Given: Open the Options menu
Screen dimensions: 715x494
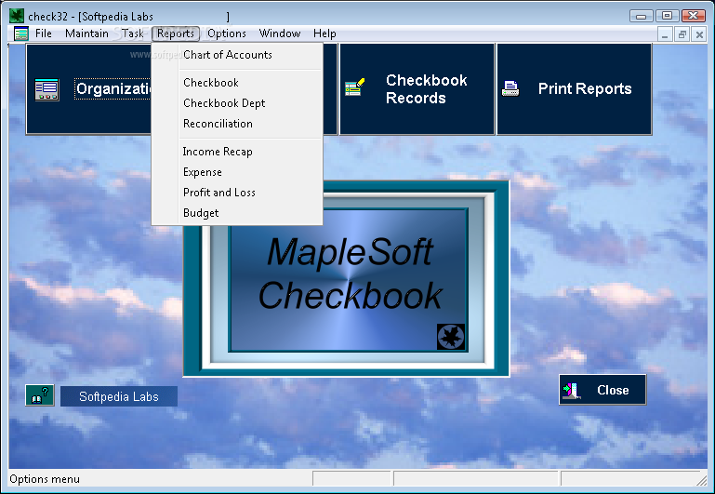Looking at the screenshot, I should [227, 33].
